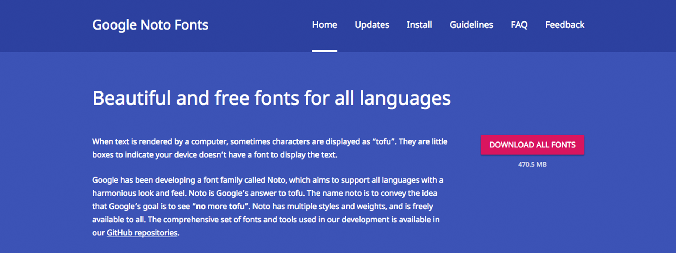This screenshot has width=676, height=253.
Task: Click the 'Beautiful and free fonts' headline
Action: (271, 98)
